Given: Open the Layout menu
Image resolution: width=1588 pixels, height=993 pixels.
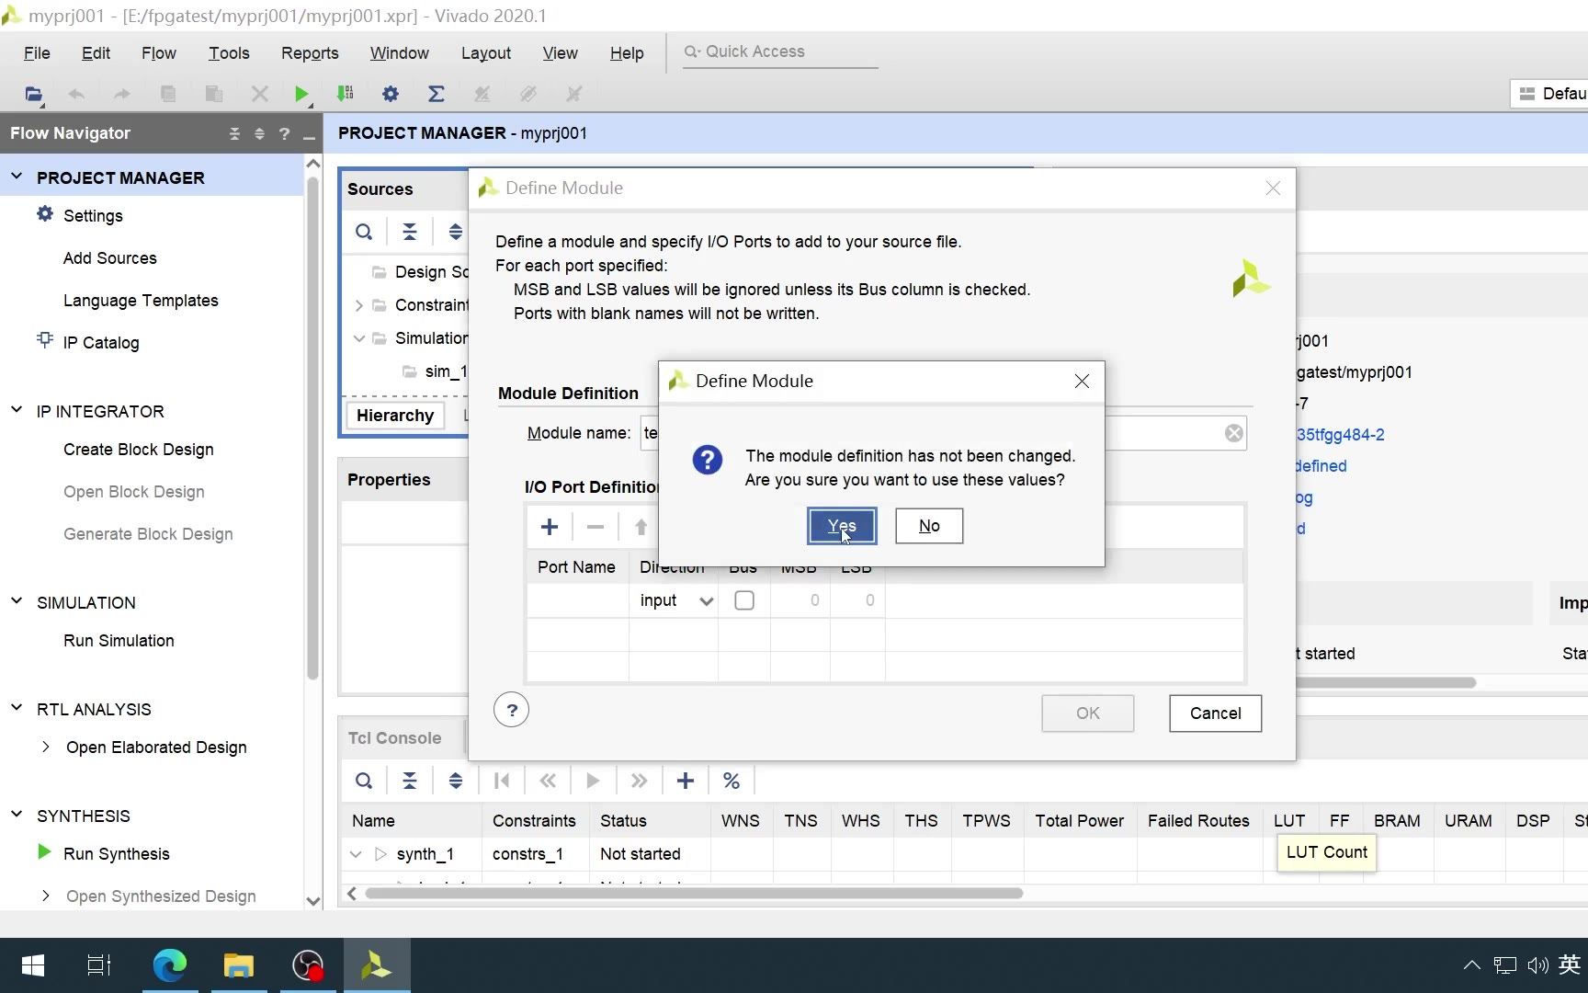Looking at the screenshot, I should pyautogui.click(x=485, y=53).
